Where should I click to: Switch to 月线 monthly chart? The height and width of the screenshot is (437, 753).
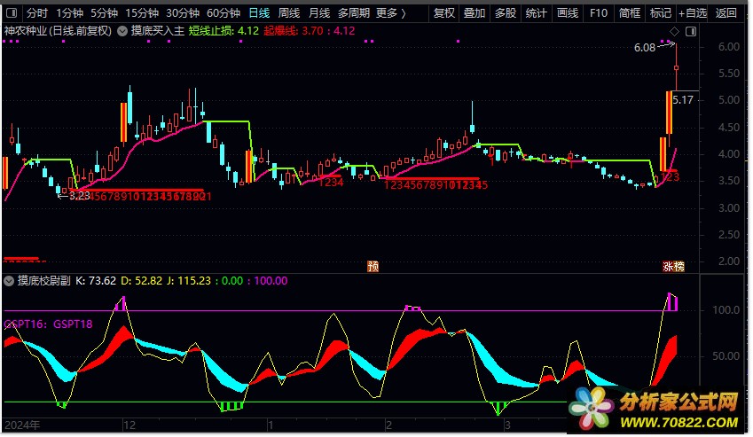pos(319,13)
